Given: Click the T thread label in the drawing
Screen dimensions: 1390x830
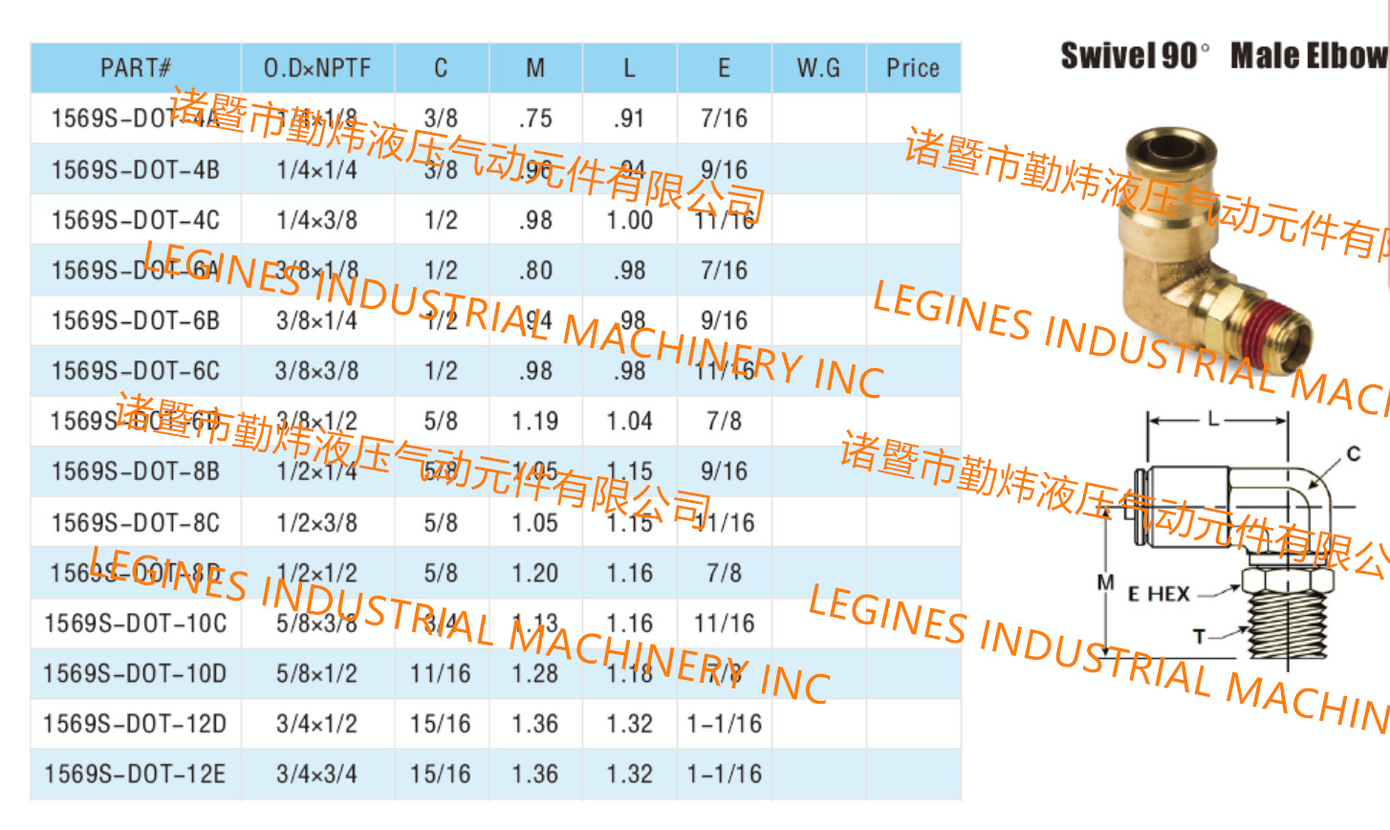Looking at the screenshot, I should click(x=1199, y=637).
